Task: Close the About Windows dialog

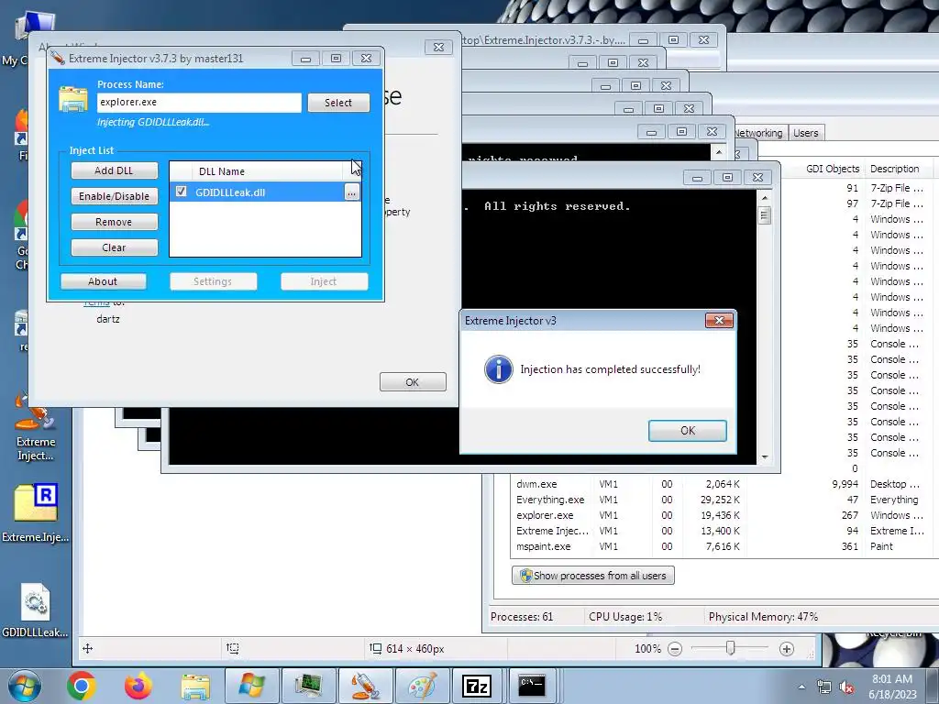Action: [x=438, y=47]
